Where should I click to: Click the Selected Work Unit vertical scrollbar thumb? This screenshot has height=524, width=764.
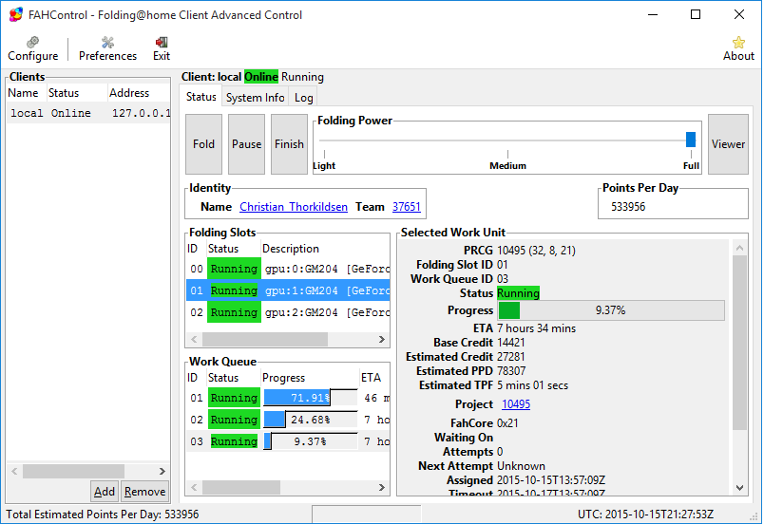point(739,343)
